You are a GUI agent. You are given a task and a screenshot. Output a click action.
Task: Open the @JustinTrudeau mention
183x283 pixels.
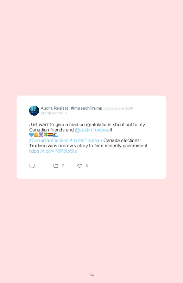click(92, 130)
